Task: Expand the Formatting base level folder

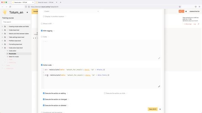Action: 2,44
